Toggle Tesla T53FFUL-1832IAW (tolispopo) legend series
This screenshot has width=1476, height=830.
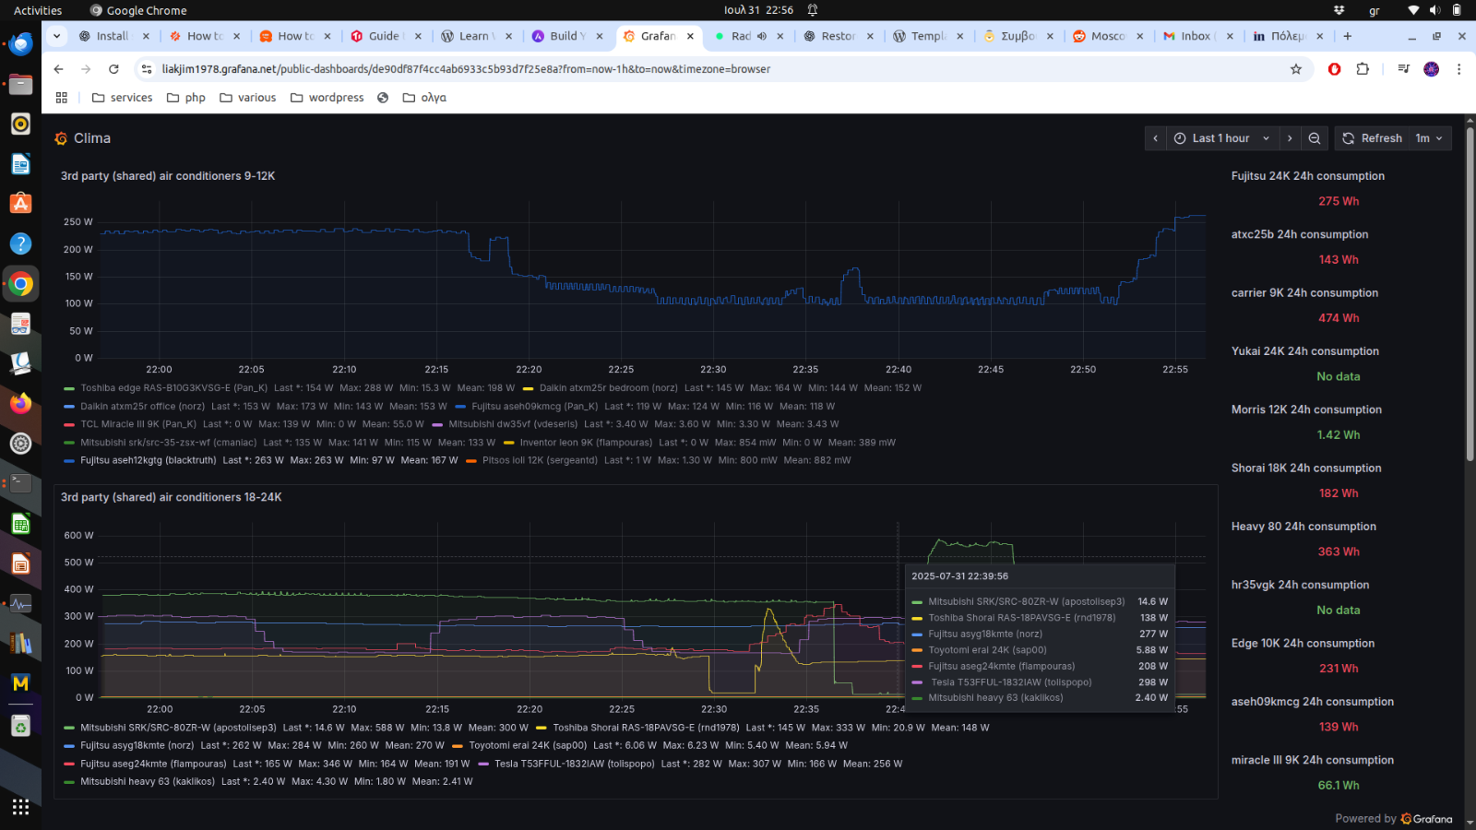click(574, 764)
